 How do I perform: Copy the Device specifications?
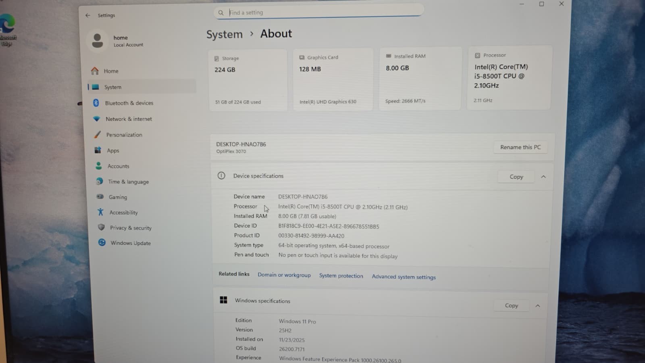516,177
